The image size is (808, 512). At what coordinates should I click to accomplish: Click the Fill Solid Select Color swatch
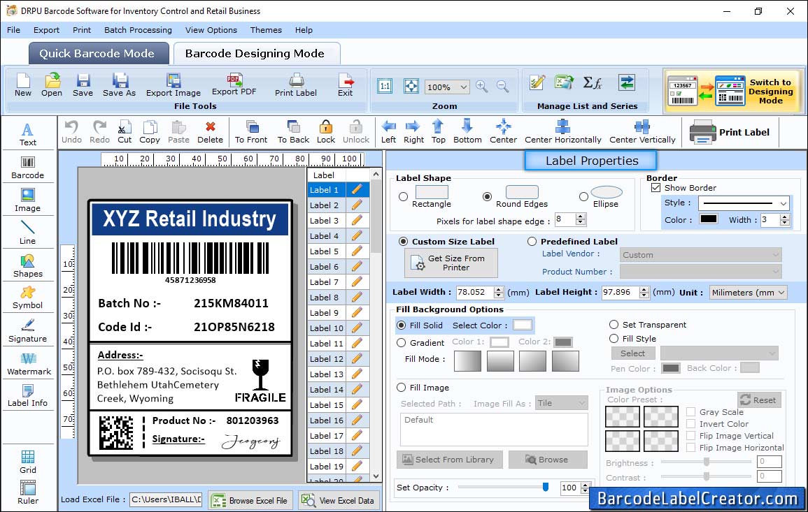coord(522,326)
